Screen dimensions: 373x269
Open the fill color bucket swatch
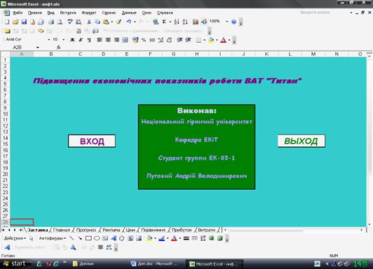pos(210,40)
